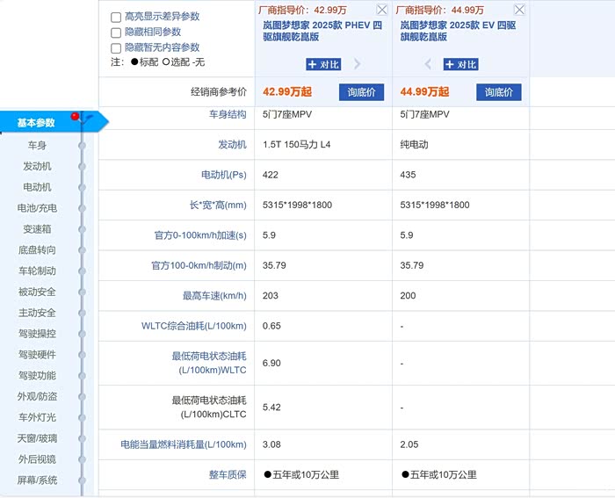Open 岚图梦想家 2025款 PHEV model link
The height and width of the screenshot is (498, 615).
coord(322,31)
